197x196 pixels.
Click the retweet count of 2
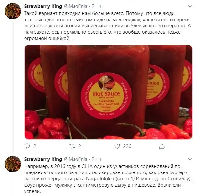click(x=80, y=146)
